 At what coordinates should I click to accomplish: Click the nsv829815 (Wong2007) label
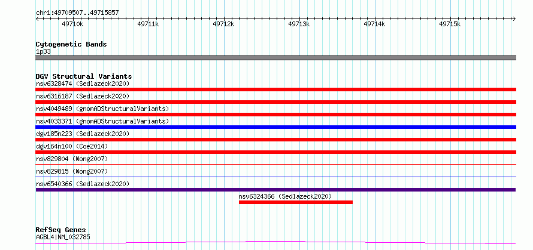pyautogui.click(x=72, y=171)
